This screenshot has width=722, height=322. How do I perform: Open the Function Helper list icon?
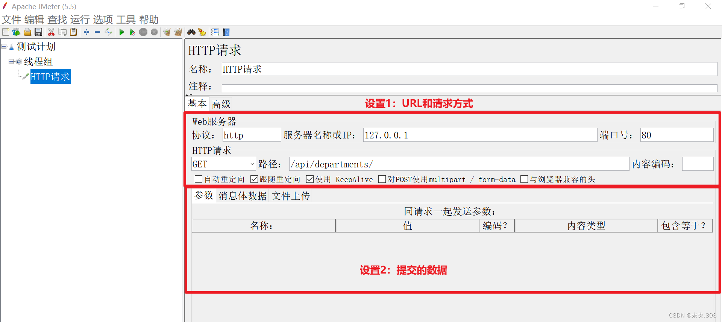pos(215,32)
